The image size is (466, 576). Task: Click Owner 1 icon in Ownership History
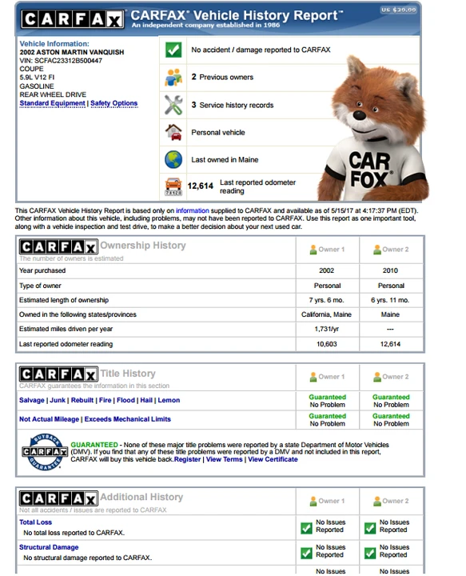(313, 250)
